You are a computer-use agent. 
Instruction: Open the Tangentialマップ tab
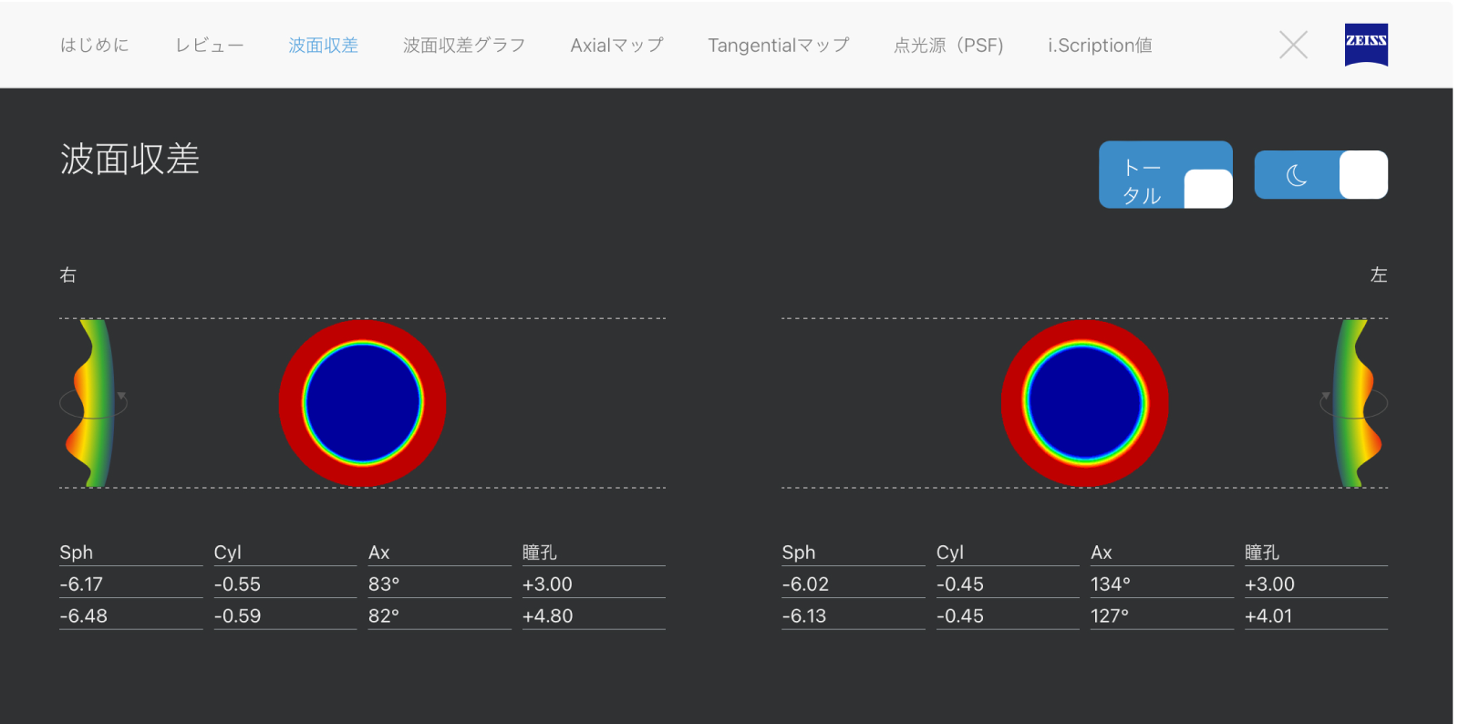pos(779,45)
